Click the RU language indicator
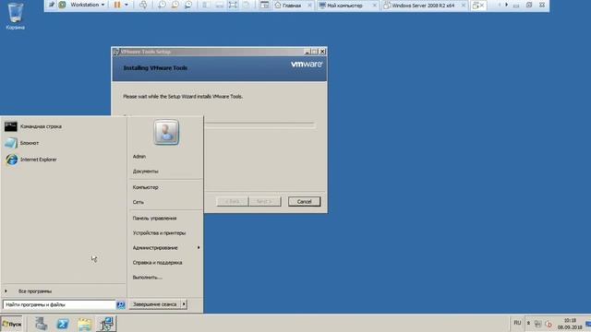Image resolution: width=591 pixels, height=332 pixels. tap(517, 323)
